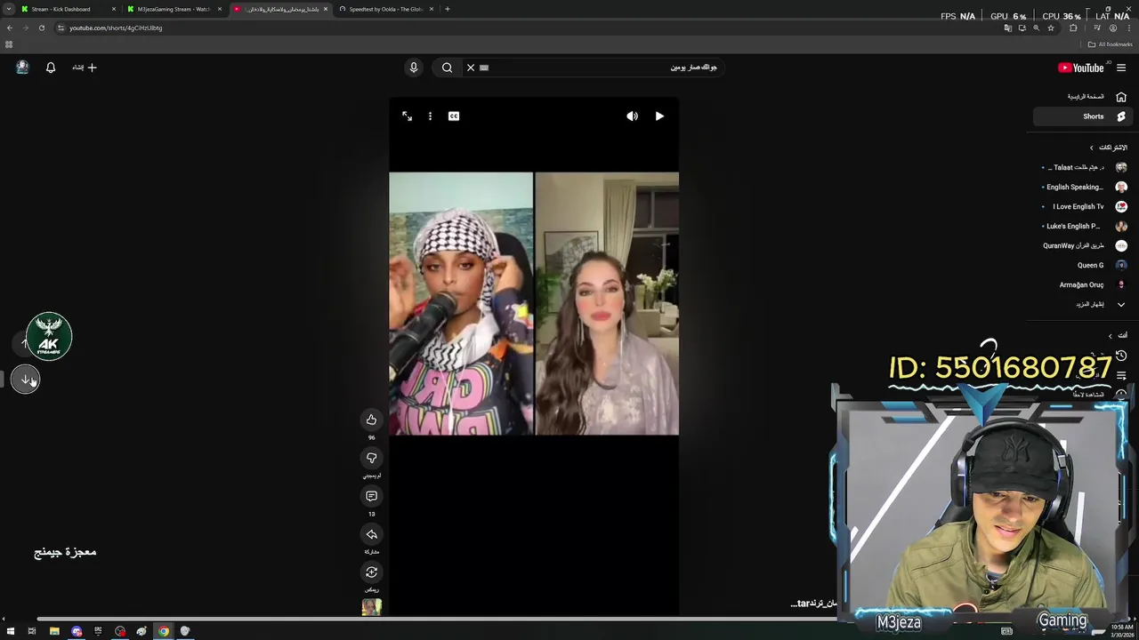The height and width of the screenshot is (640, 1139).
Task: Open the on-screen keyboard in search box
Action: tap(484, 68)
